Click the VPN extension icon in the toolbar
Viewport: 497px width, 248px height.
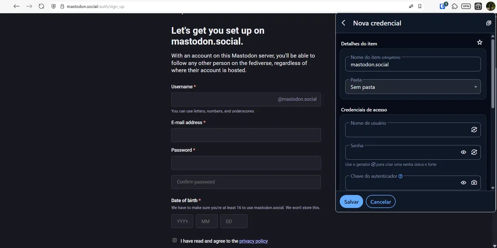pos(466,6)
